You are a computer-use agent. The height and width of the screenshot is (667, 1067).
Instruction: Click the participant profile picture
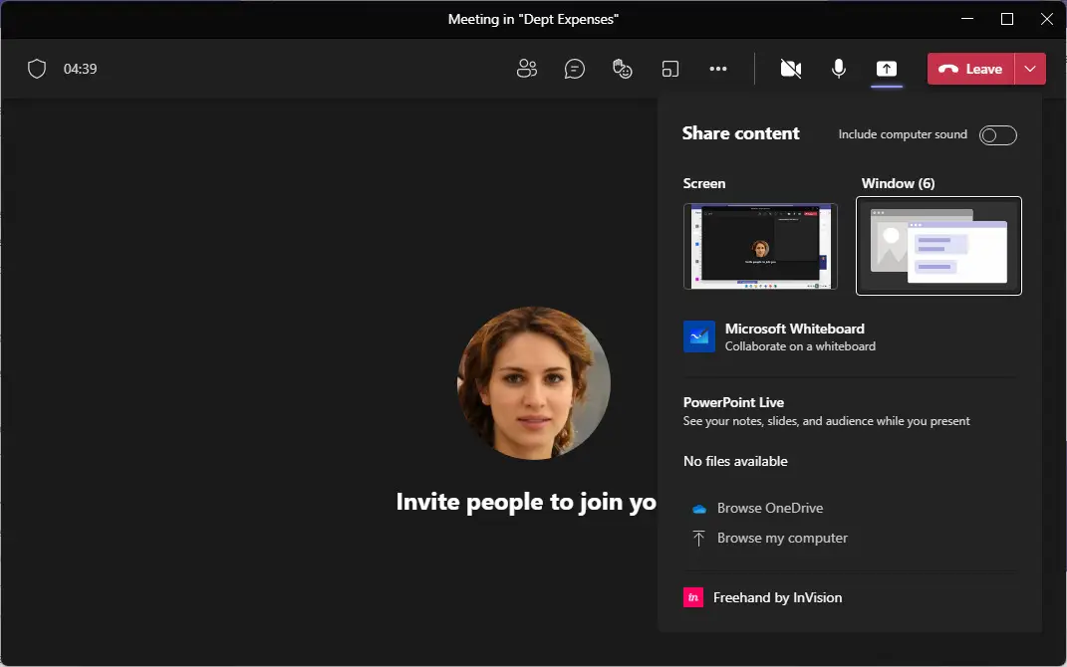coord(534,383)
